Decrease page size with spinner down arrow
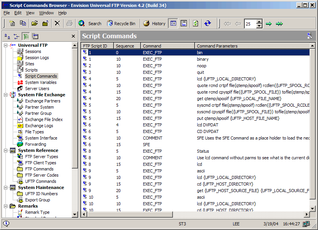The height and width of the screenshot is (230, 318). click(259, 26)
